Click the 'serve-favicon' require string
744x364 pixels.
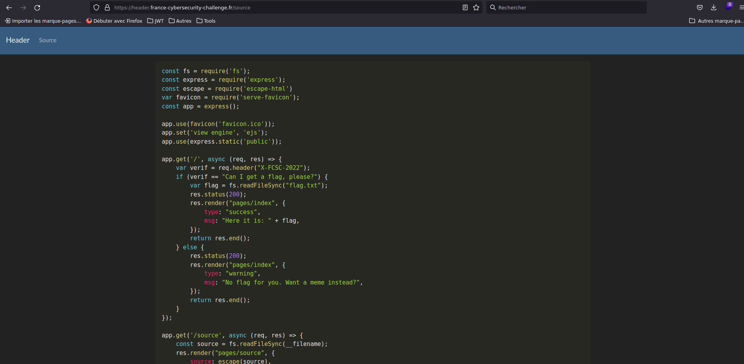click(x=266, y=97)
